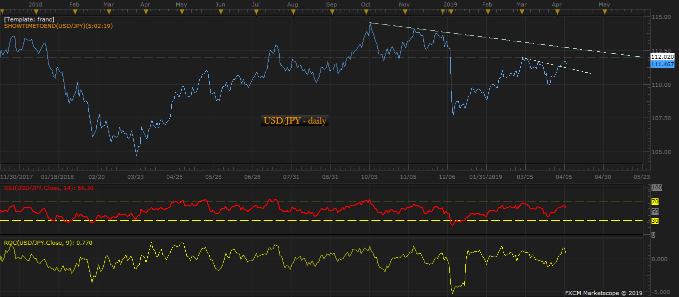Click the 05/23 date axis label
This screenshot has height=297, width=679.
tap(642, 176)
